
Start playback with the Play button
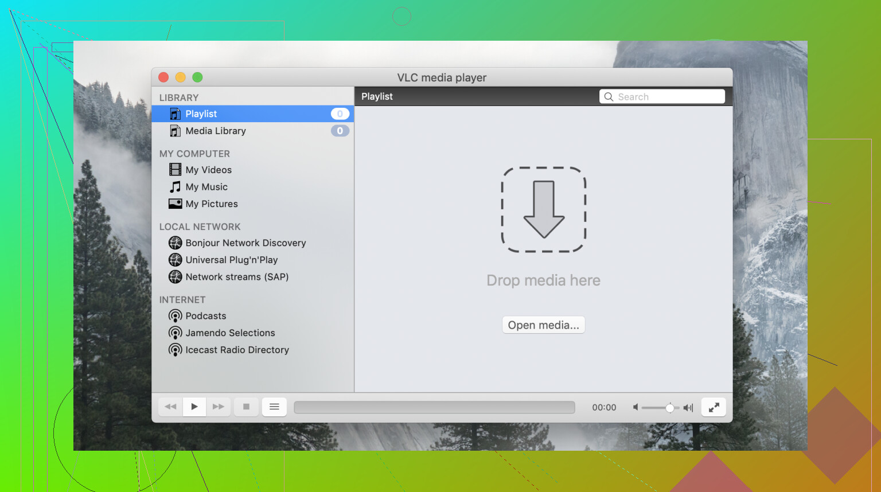(x=194, y=407)
